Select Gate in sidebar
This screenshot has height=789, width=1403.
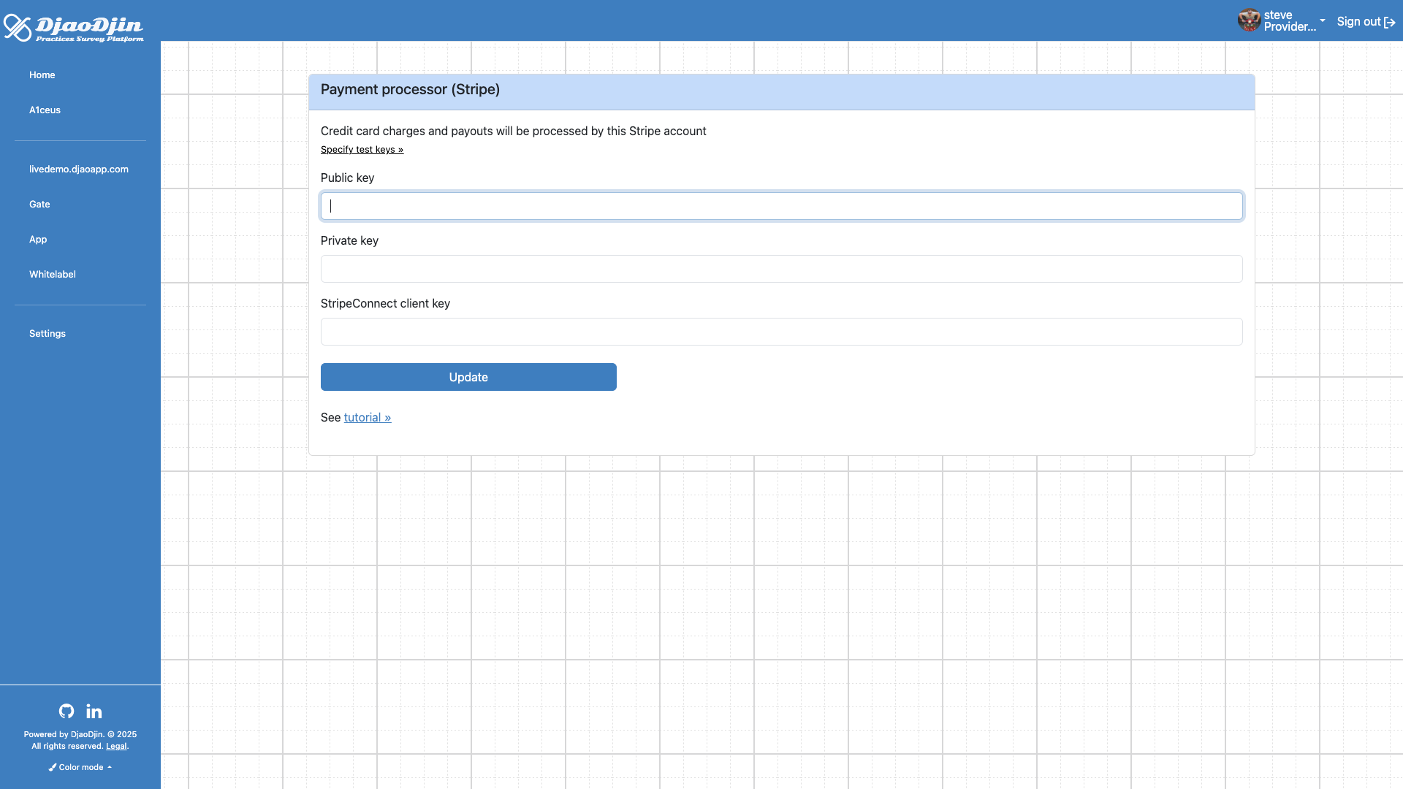39,204
